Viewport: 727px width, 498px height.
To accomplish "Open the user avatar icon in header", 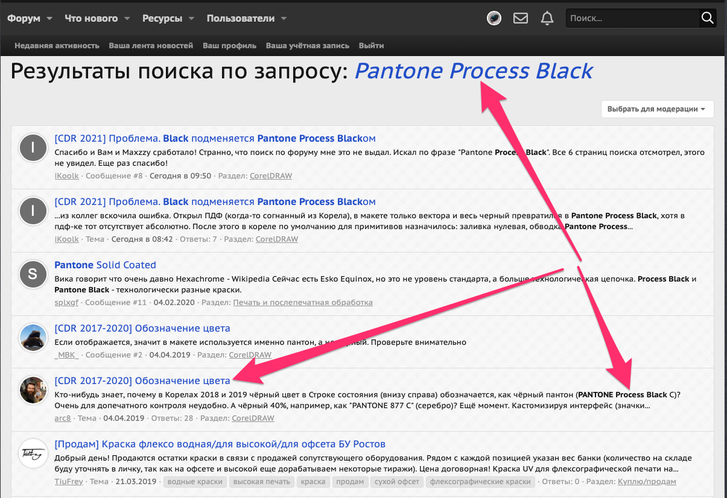I will click(494, 18).
